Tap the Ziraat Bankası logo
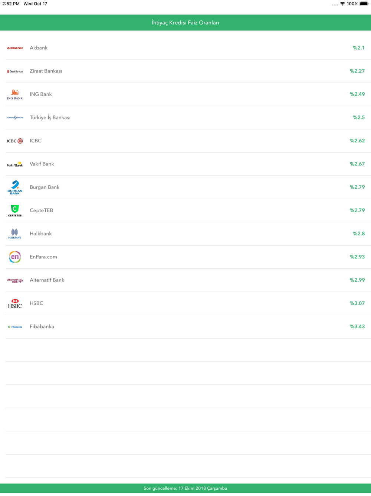Viewport: 371px width, 496px height. (15, 71)
